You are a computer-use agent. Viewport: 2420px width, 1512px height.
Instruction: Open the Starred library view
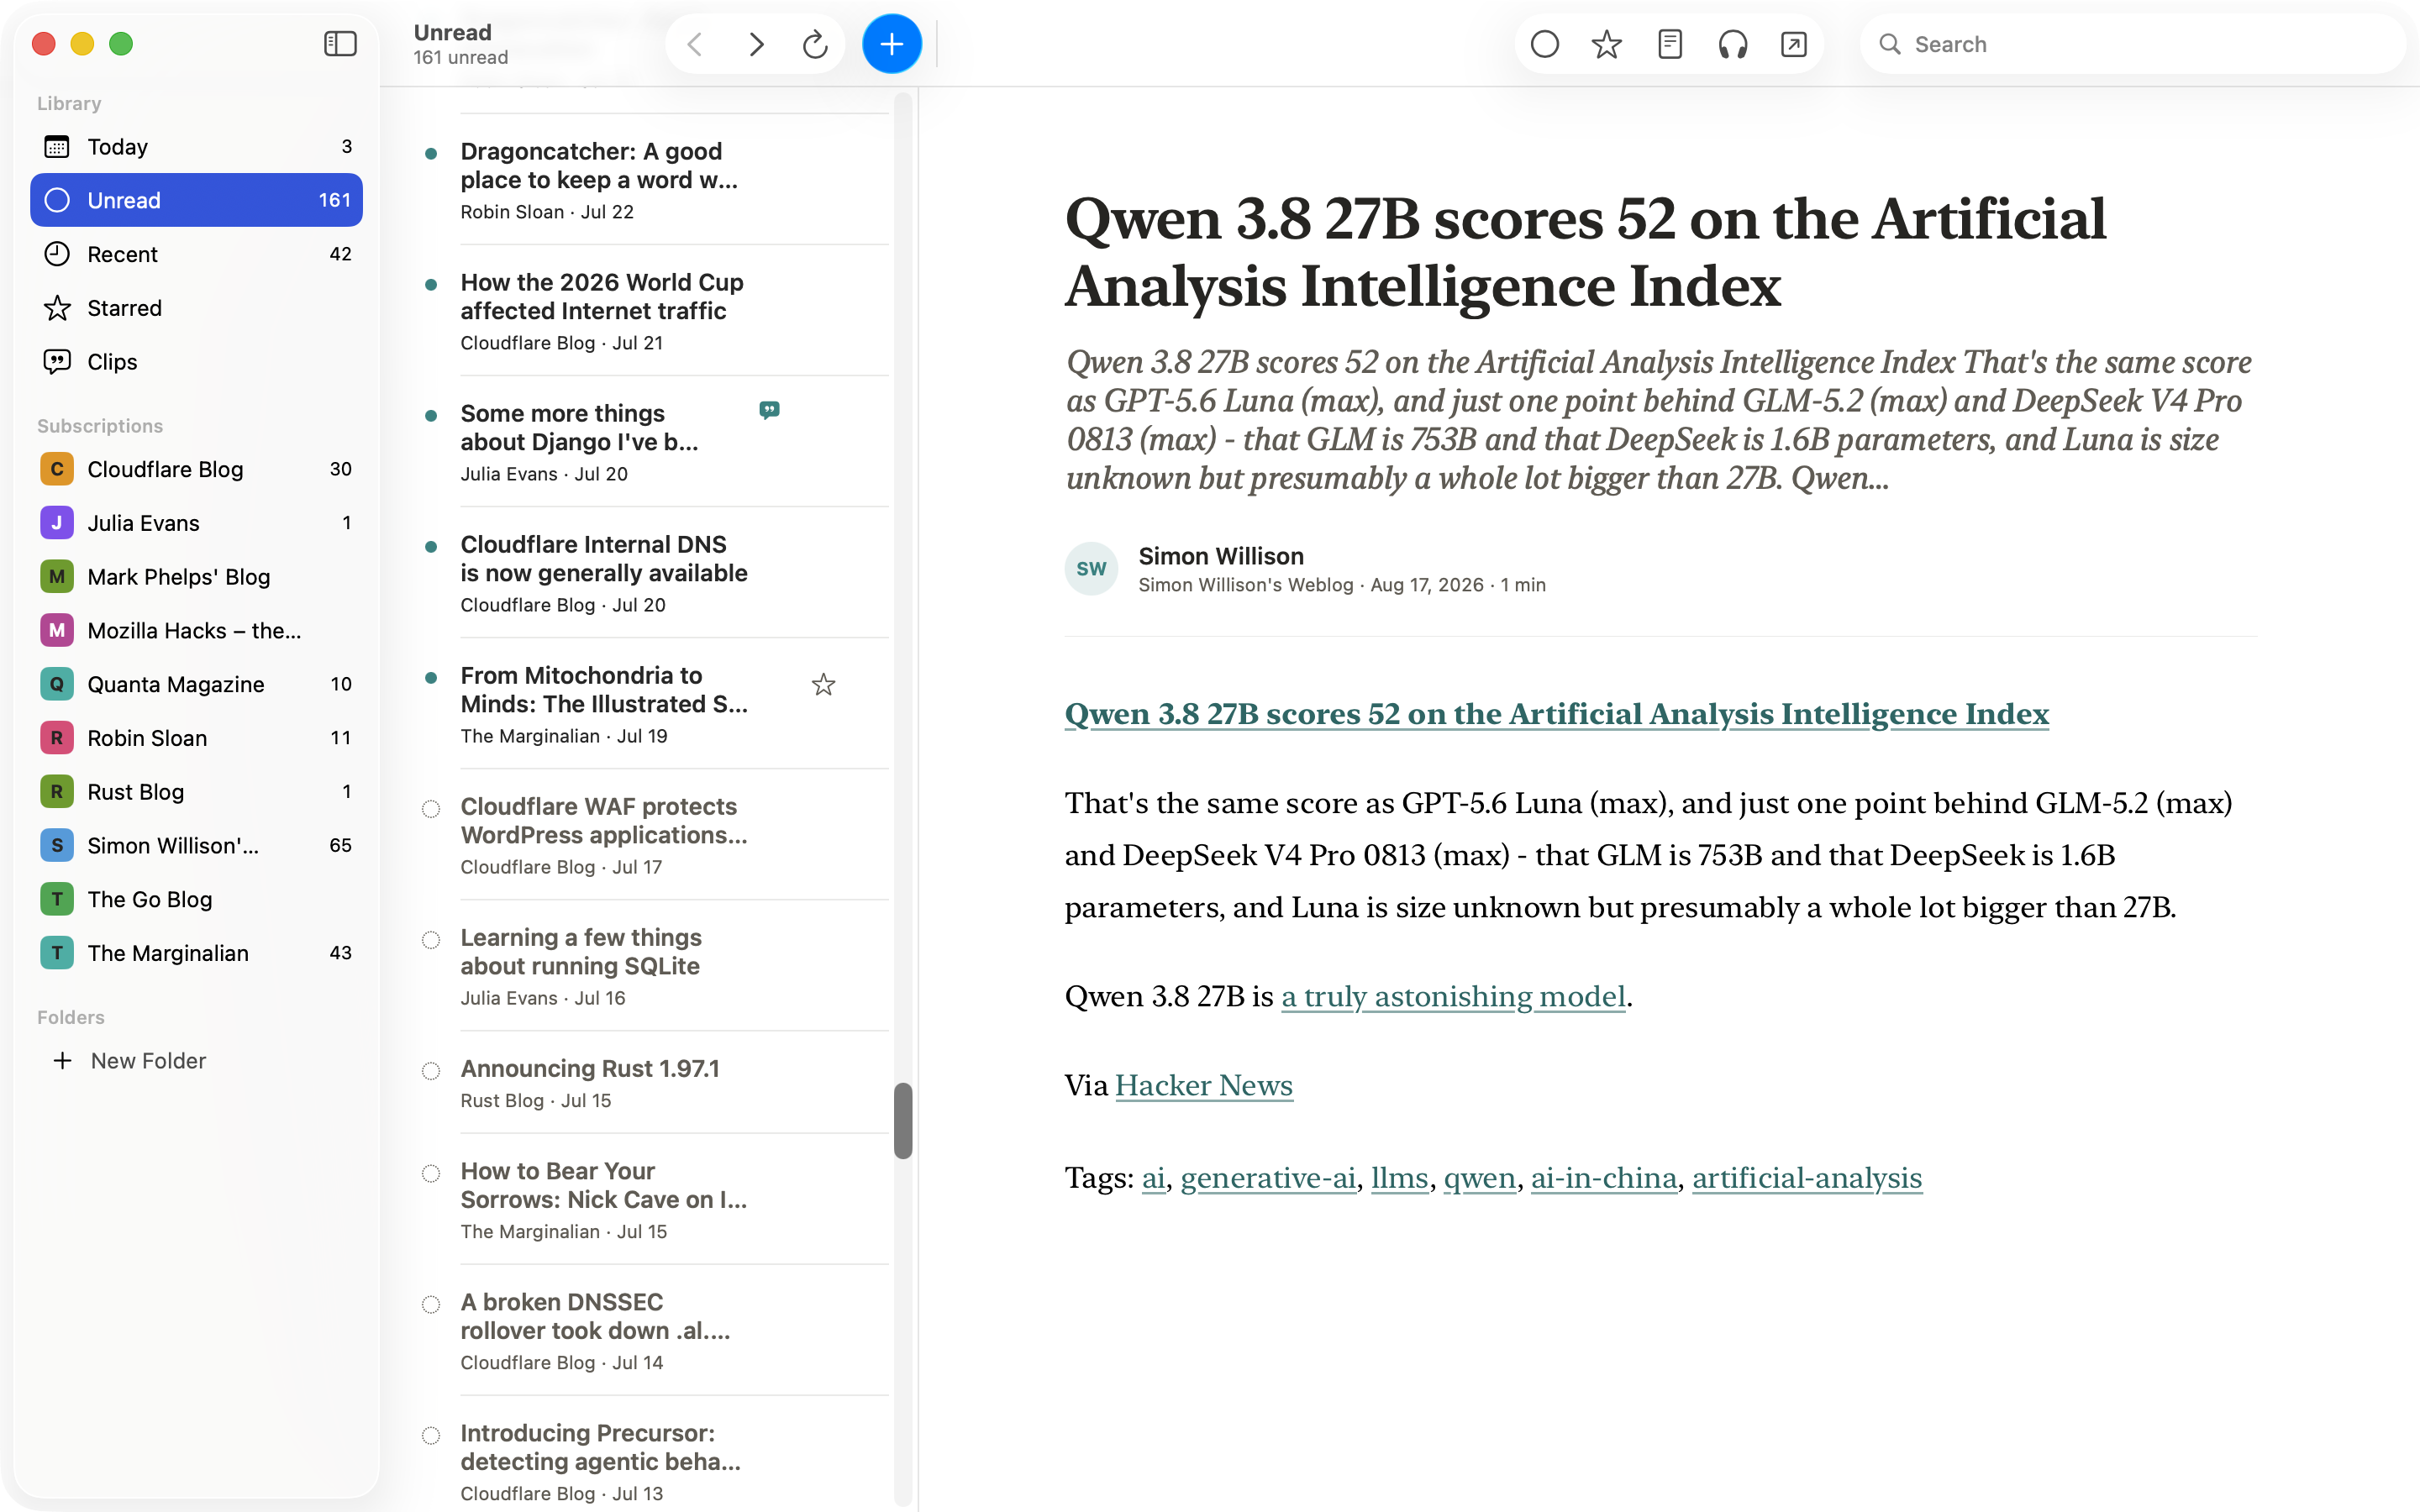196,308
